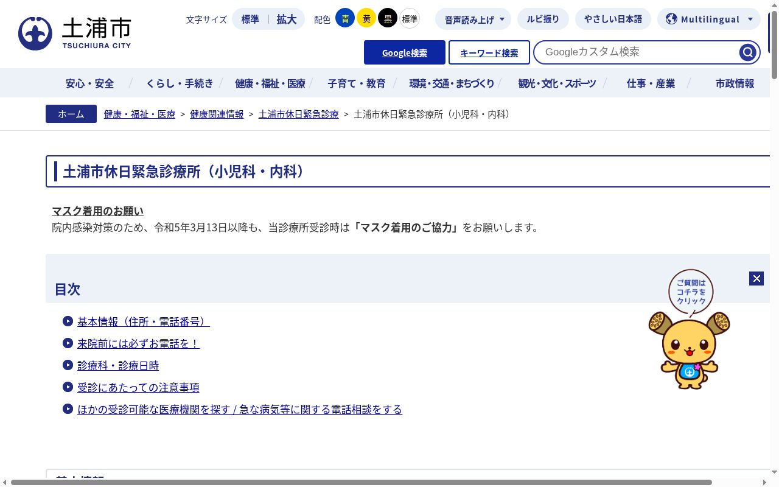Set text size to 標準
Screen dimensions: 779x487
250,19
